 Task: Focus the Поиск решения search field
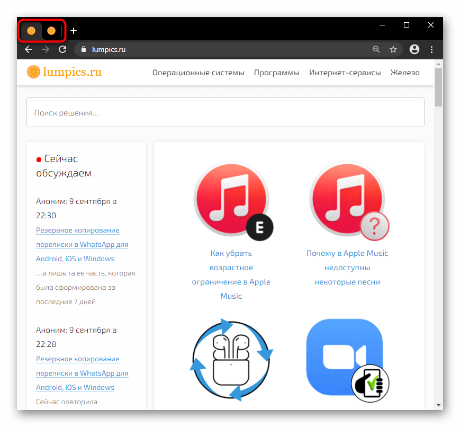click(226, 112)
